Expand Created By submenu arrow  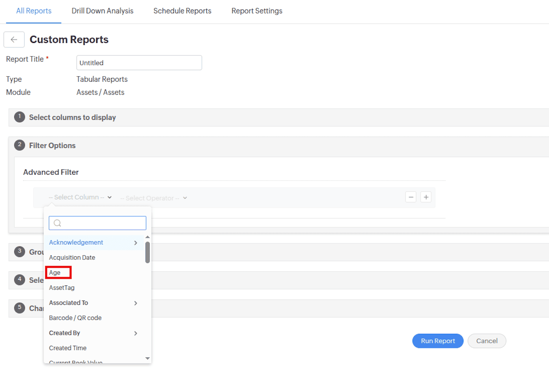136,334
